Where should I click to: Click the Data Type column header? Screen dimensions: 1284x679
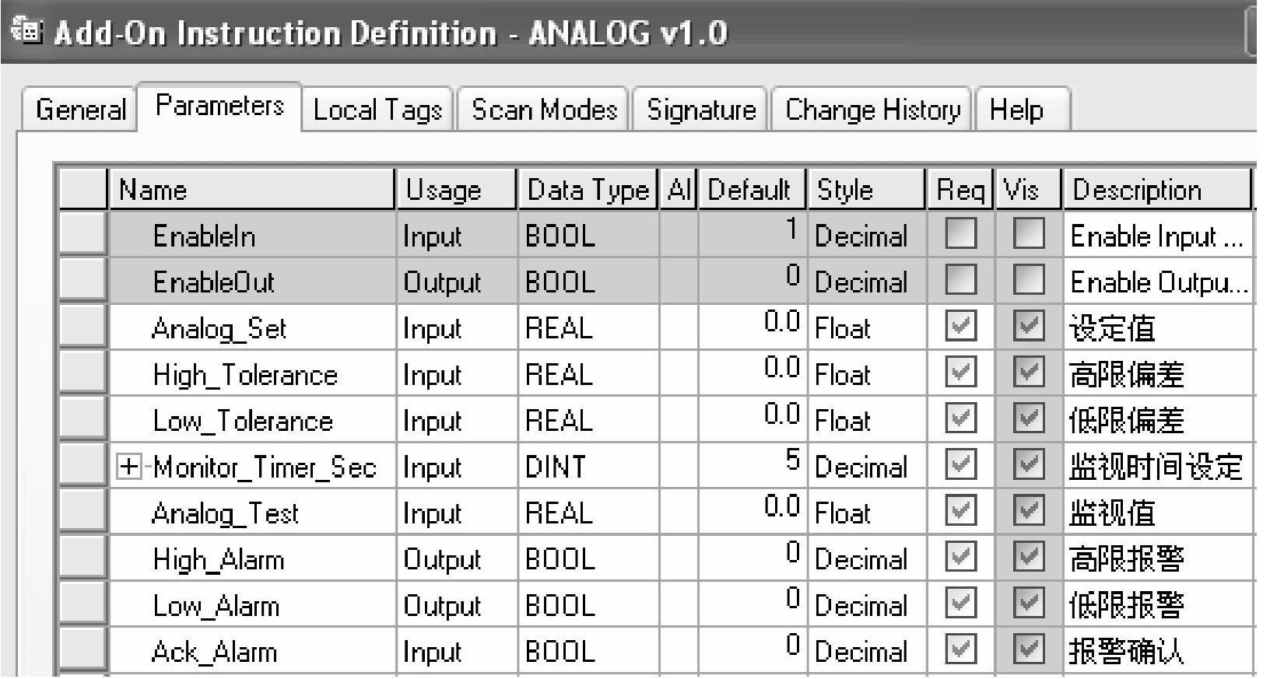[x=588, y=190]
